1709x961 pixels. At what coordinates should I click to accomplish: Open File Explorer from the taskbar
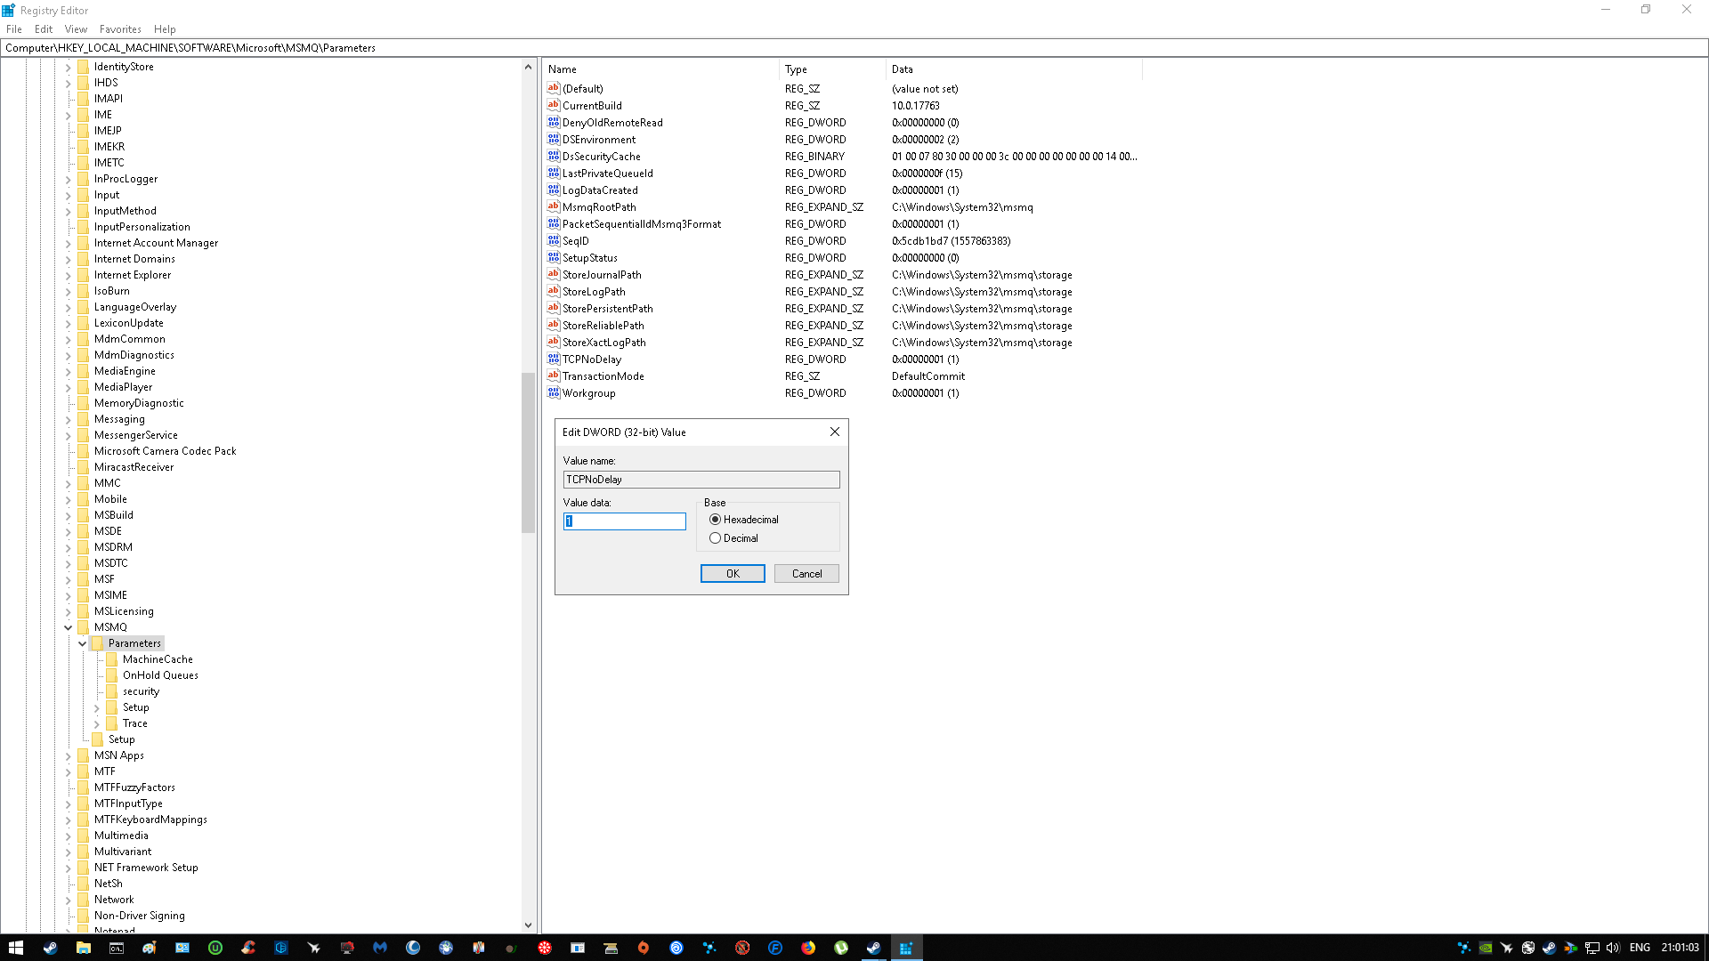pyautogui.click(x=83, y=948)
